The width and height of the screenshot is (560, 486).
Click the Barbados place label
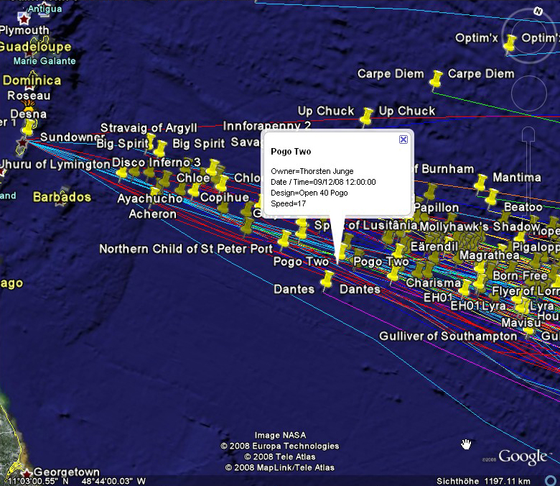tap(62, 197)
